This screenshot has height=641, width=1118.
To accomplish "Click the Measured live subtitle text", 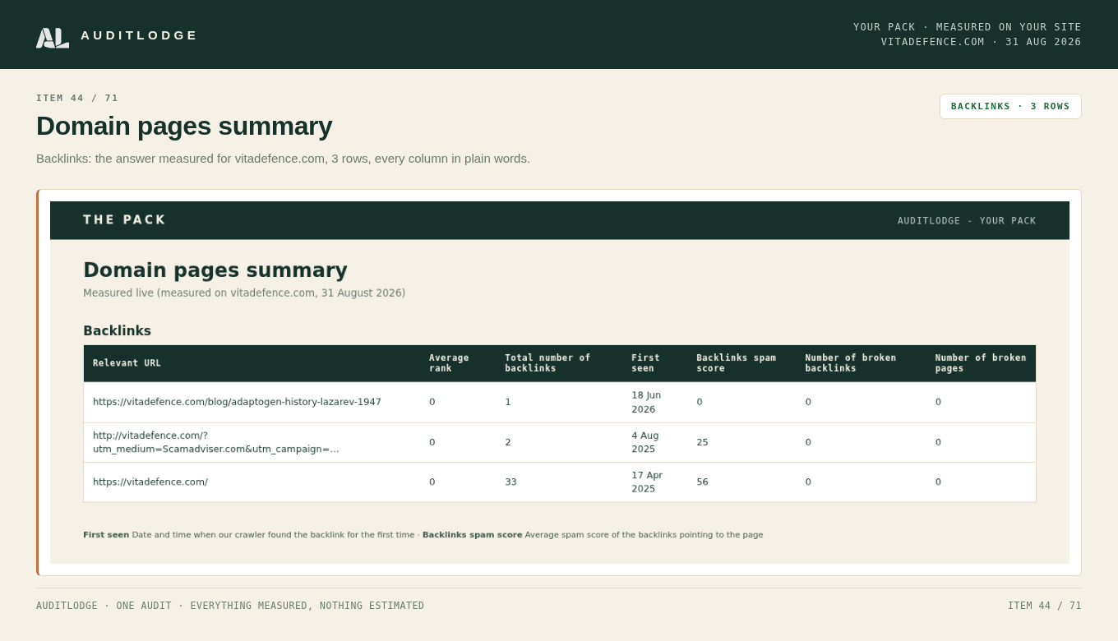I will tap(244, 293).
